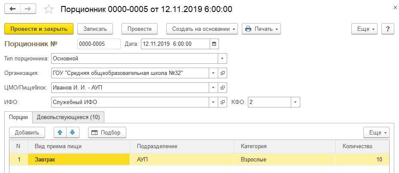
Task: Move row up with up arrow
Action: pyautogui.click(x=60, y=132)
